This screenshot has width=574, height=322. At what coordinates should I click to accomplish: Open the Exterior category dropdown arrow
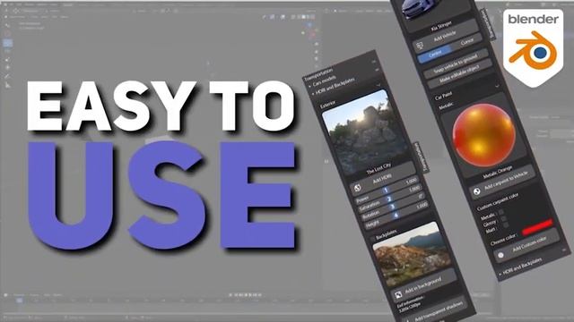pos(378,85)
